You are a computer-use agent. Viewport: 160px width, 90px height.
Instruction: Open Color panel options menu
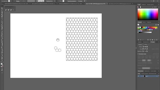tap(158, 4)
